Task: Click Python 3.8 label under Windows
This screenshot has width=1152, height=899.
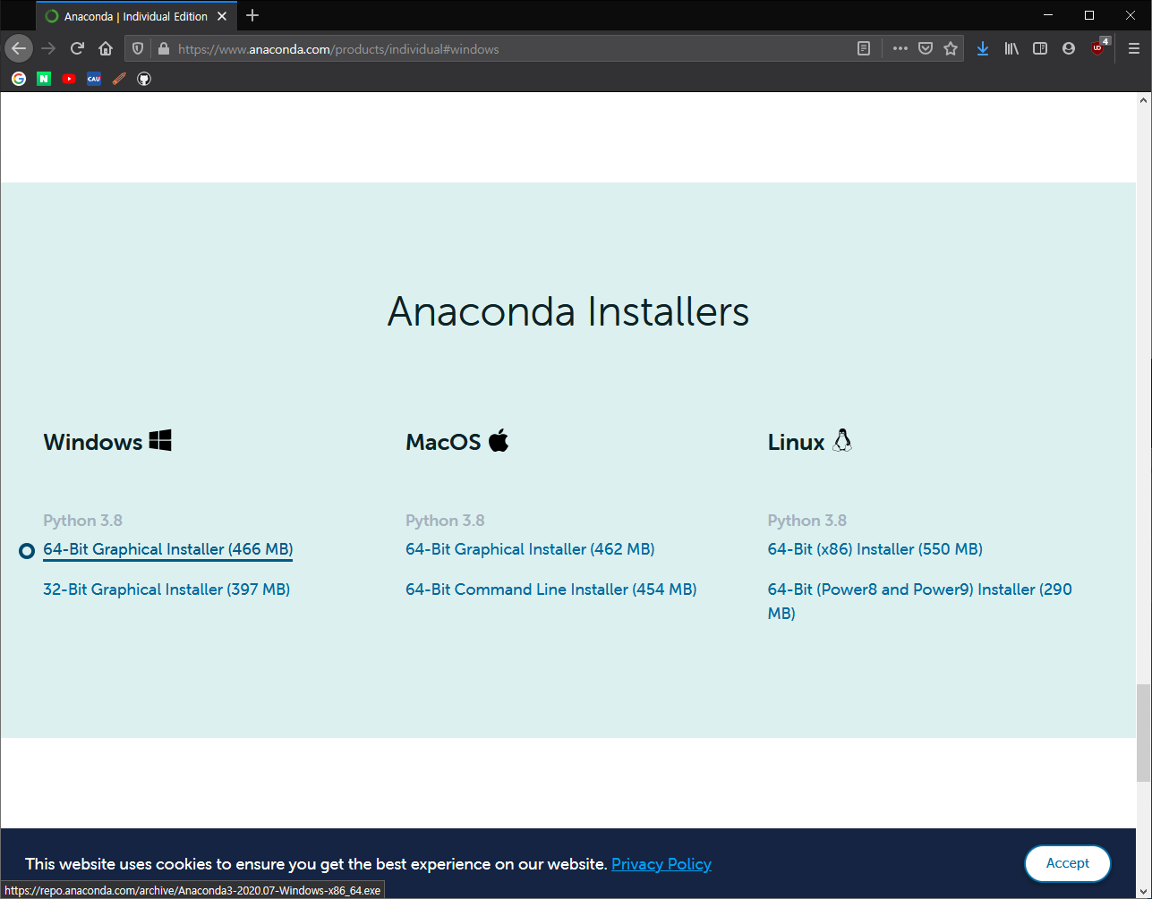Action: [x=82, y=521]
